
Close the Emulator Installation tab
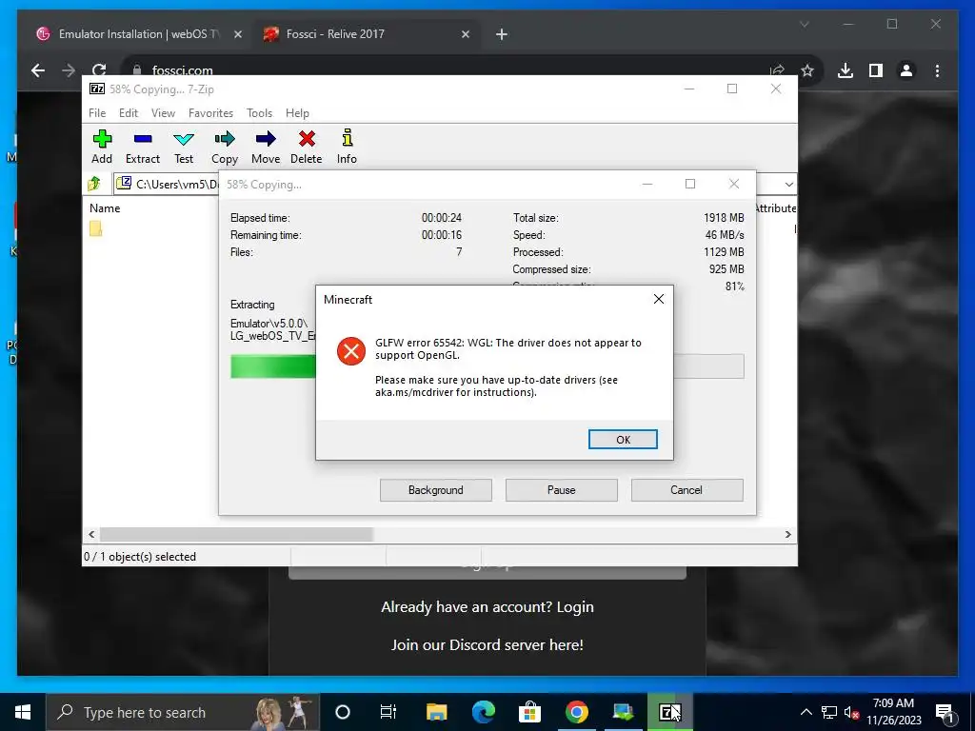[237, 35]
